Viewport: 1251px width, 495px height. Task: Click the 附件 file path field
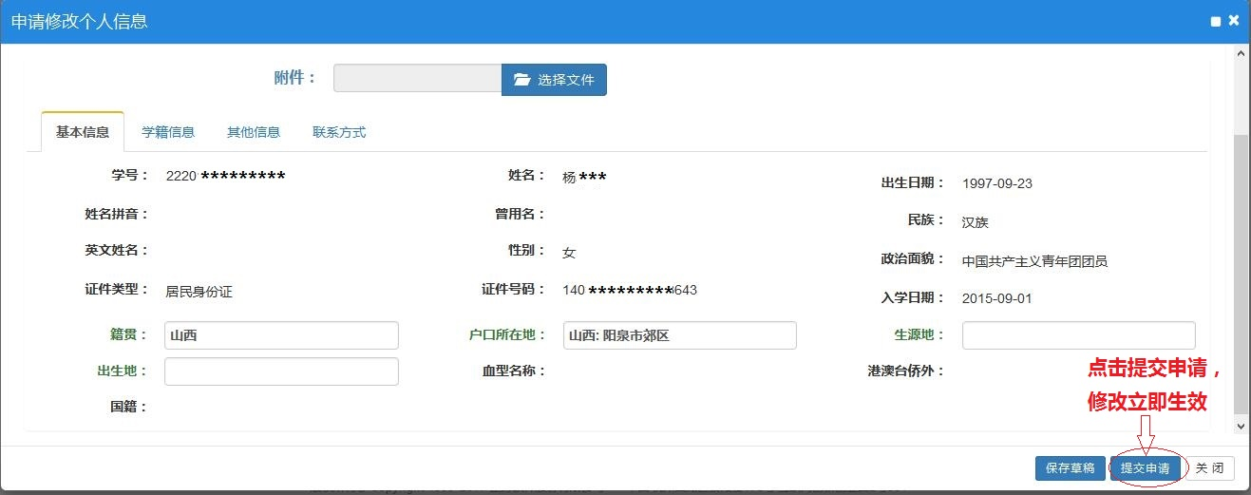tap(417, 78)
